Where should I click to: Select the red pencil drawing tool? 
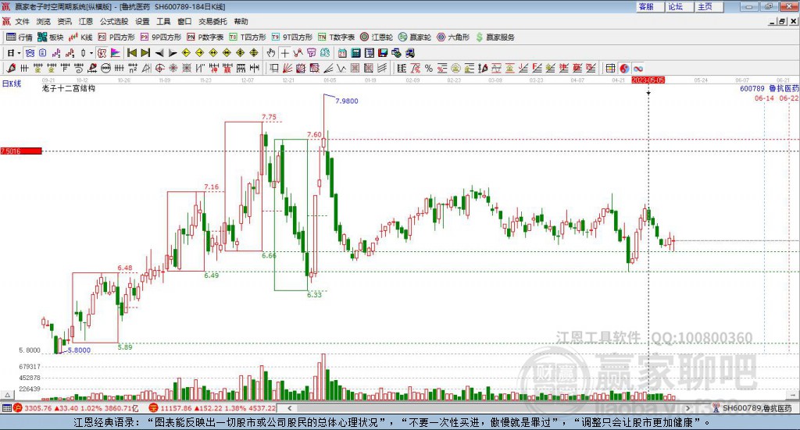(x=11, y=68)
